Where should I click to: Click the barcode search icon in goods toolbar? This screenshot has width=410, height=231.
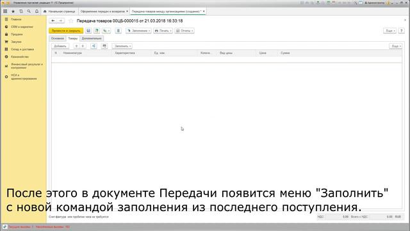[x=104, y=46]
